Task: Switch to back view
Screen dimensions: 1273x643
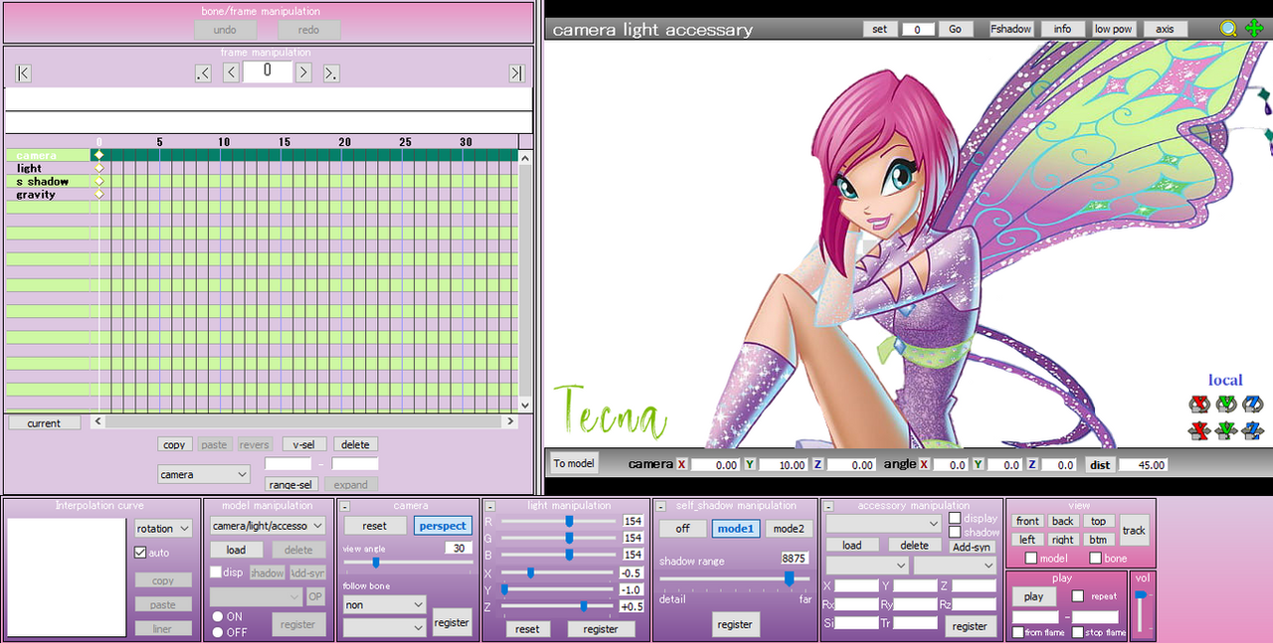Action: pos(1063,522)
